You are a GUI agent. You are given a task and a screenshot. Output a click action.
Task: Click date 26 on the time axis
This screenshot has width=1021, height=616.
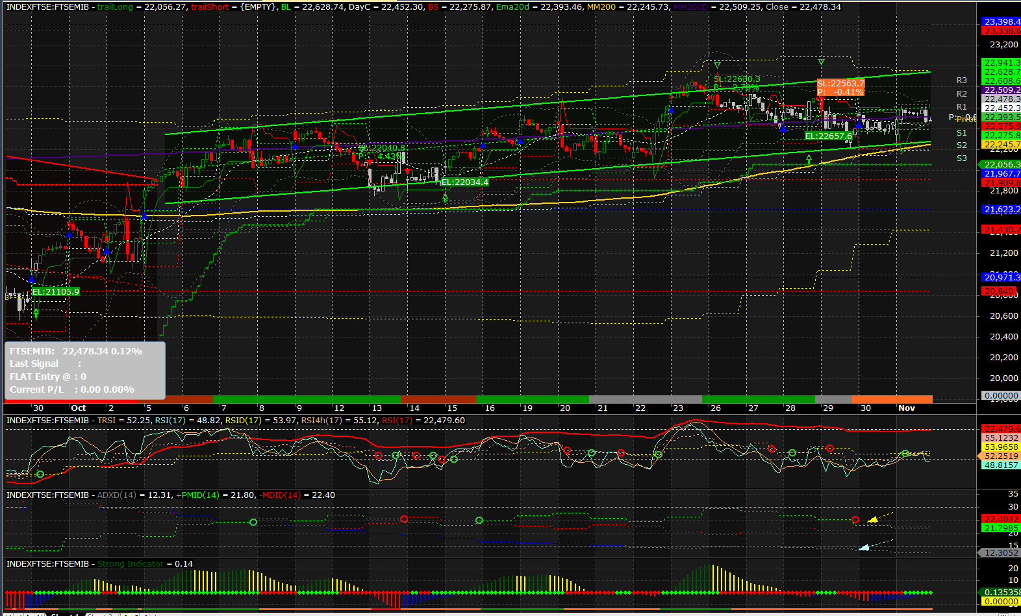point(716,408)
